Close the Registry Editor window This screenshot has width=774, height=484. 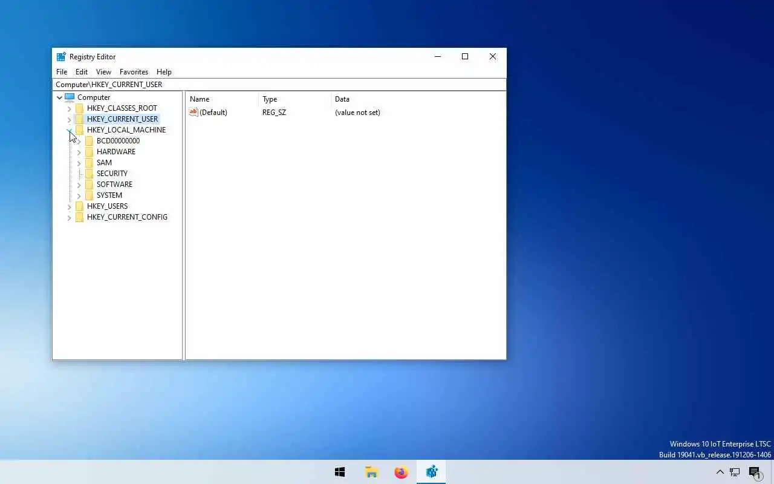(x=492, y=57)
